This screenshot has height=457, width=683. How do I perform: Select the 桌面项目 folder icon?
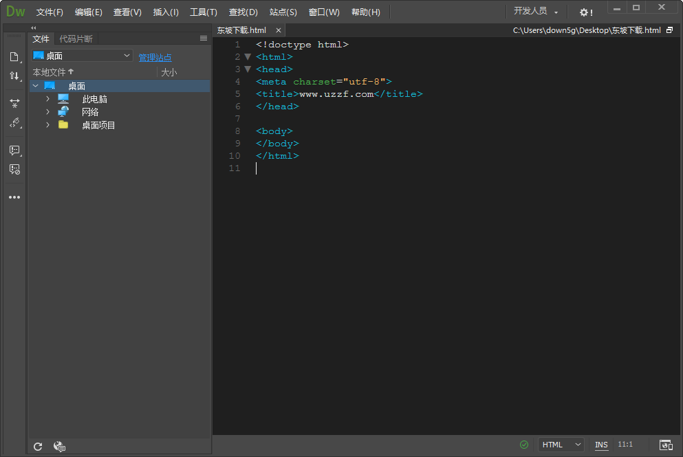coord(63,125)
